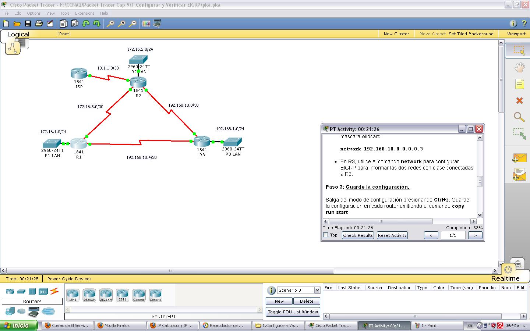Choose the Place Note tool
This screenshot has width=530, height=331.
pos(519,84)
